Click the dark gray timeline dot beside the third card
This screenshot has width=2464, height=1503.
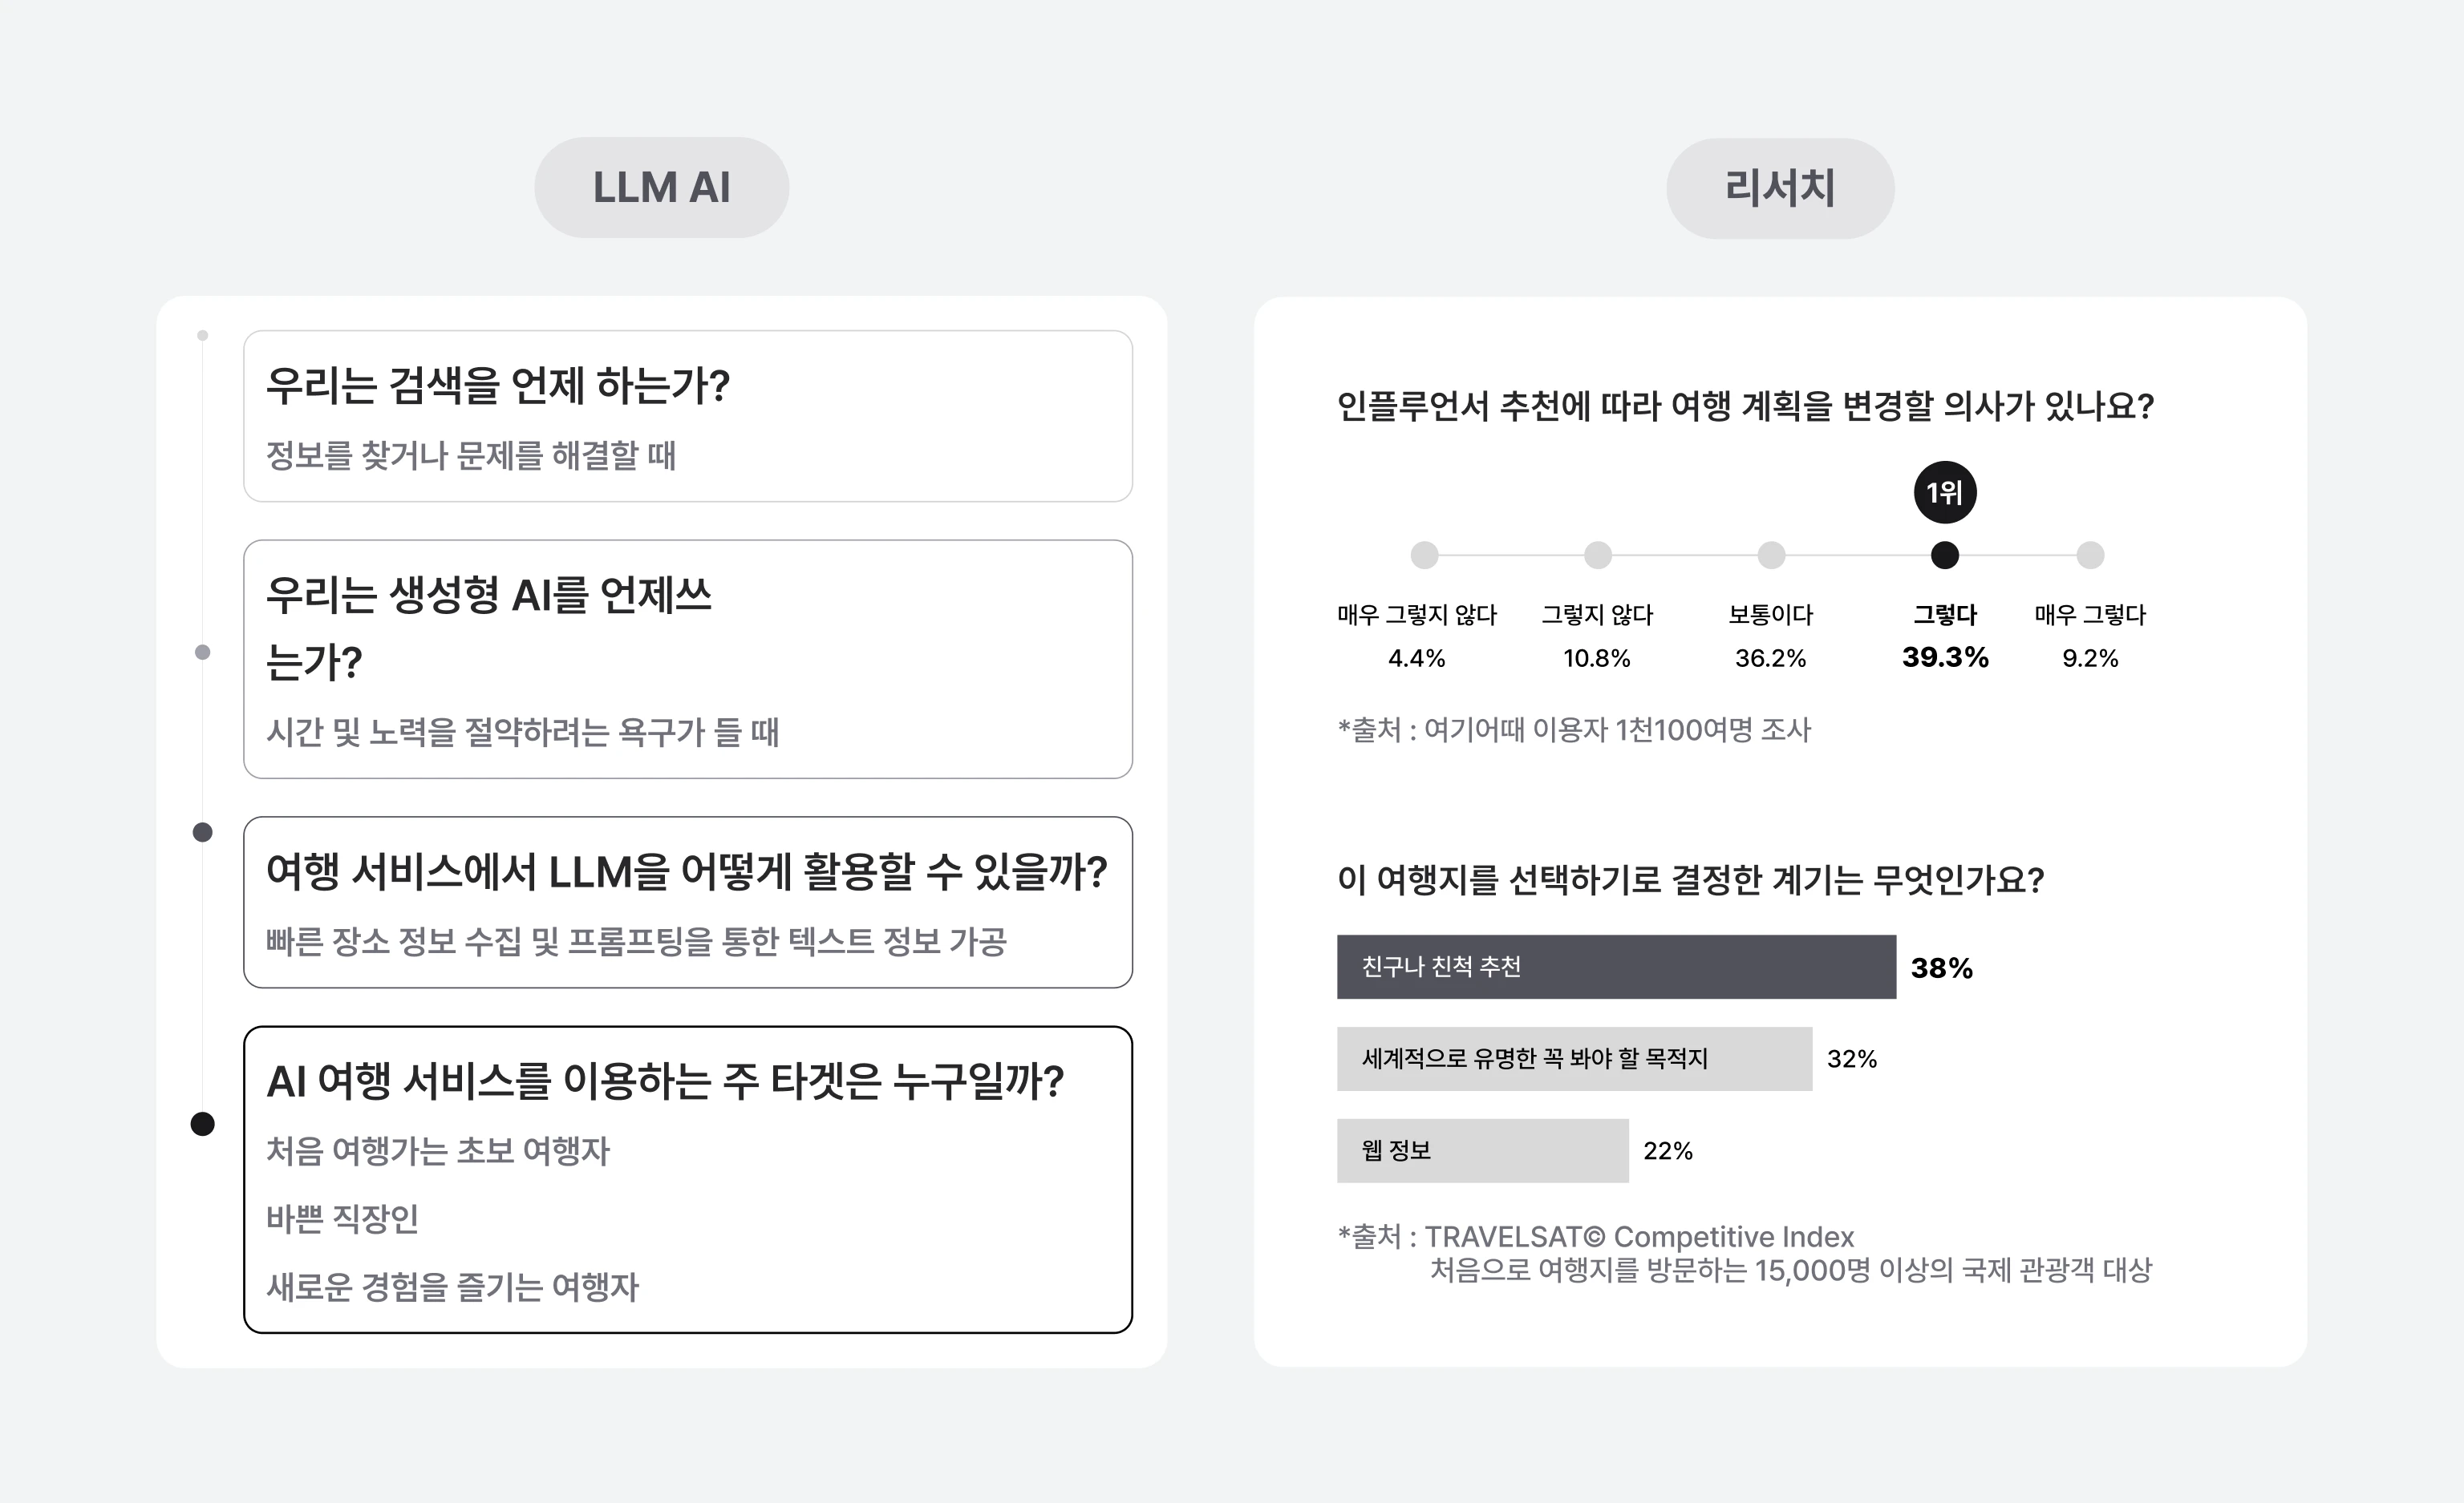pyautogui.click(x=202, y=831)
